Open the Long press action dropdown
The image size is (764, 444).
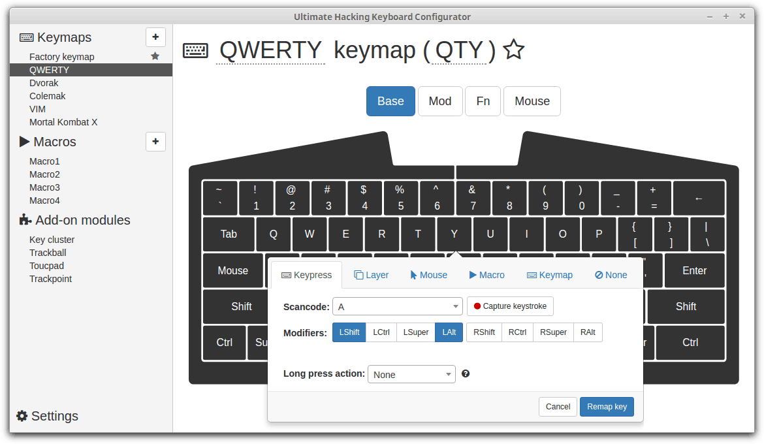pos(412,374)
